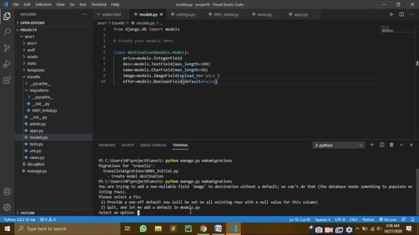The height and width of the screenshot is (235, 419).
Task: Open Sublime Text from the taskbar
Action: click(x=173, y=229)
